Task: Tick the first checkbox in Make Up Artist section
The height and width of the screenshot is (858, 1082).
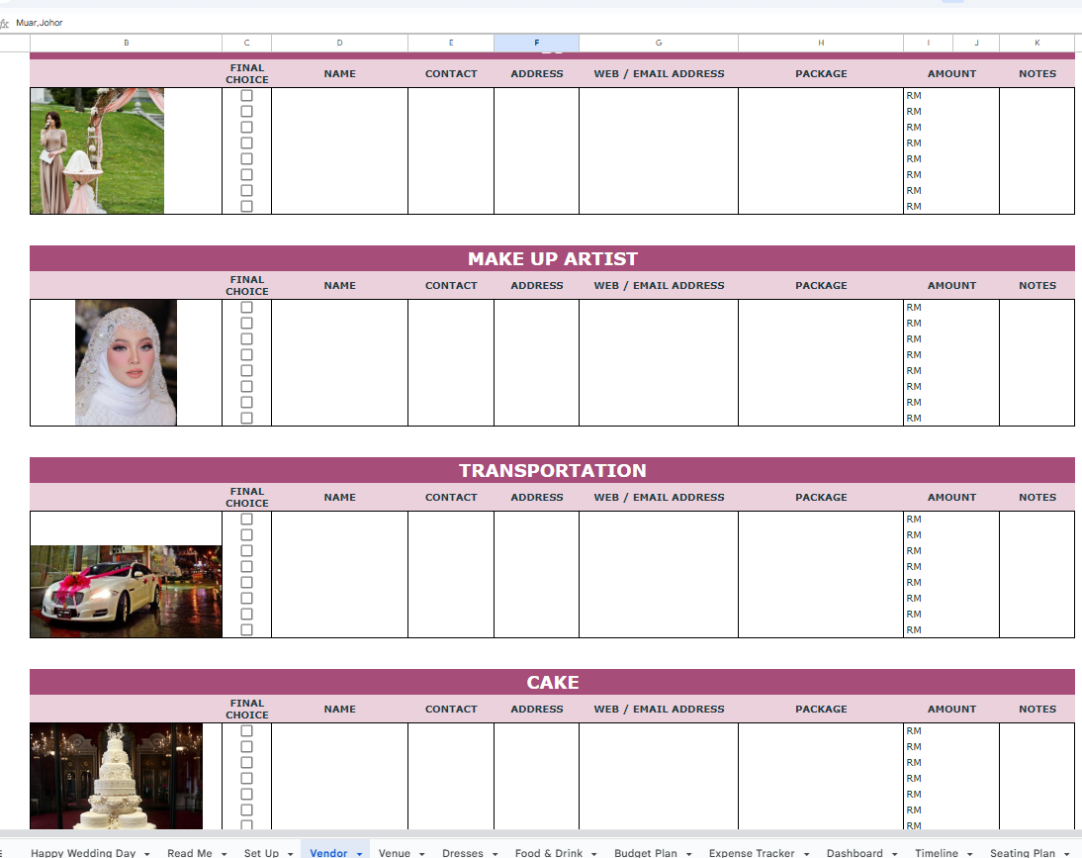Action: (246, 308)
